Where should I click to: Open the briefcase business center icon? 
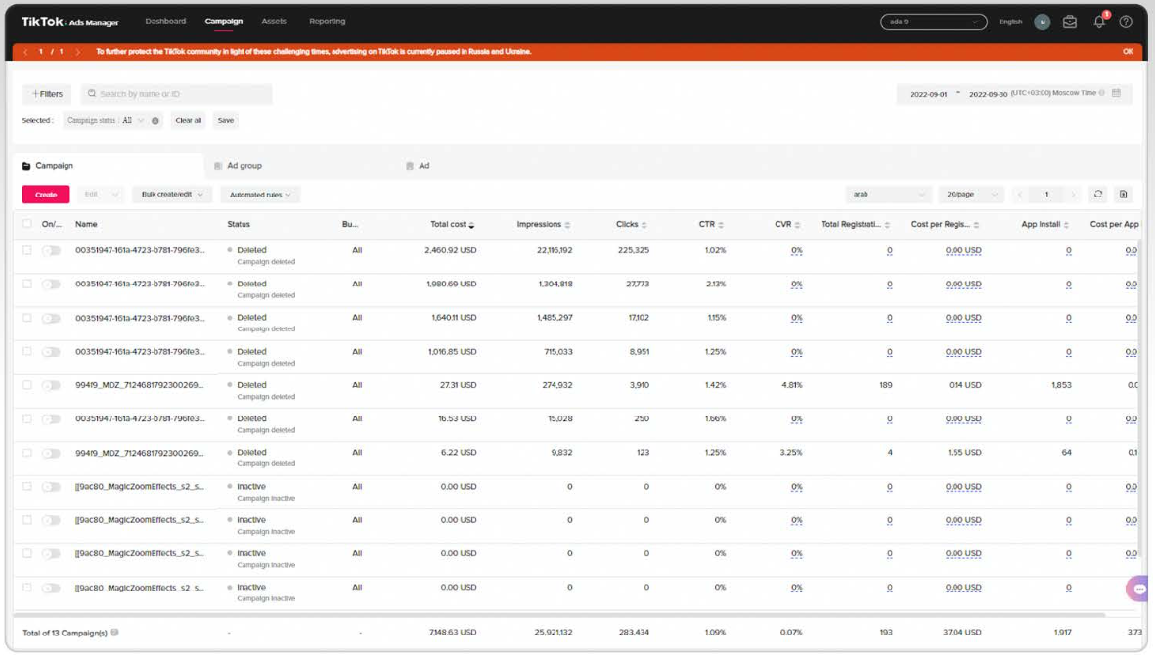[1070, 22]
